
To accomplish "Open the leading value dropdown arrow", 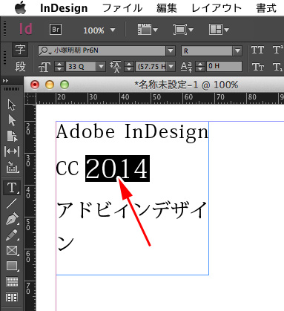I will click(x=171, y=66).
